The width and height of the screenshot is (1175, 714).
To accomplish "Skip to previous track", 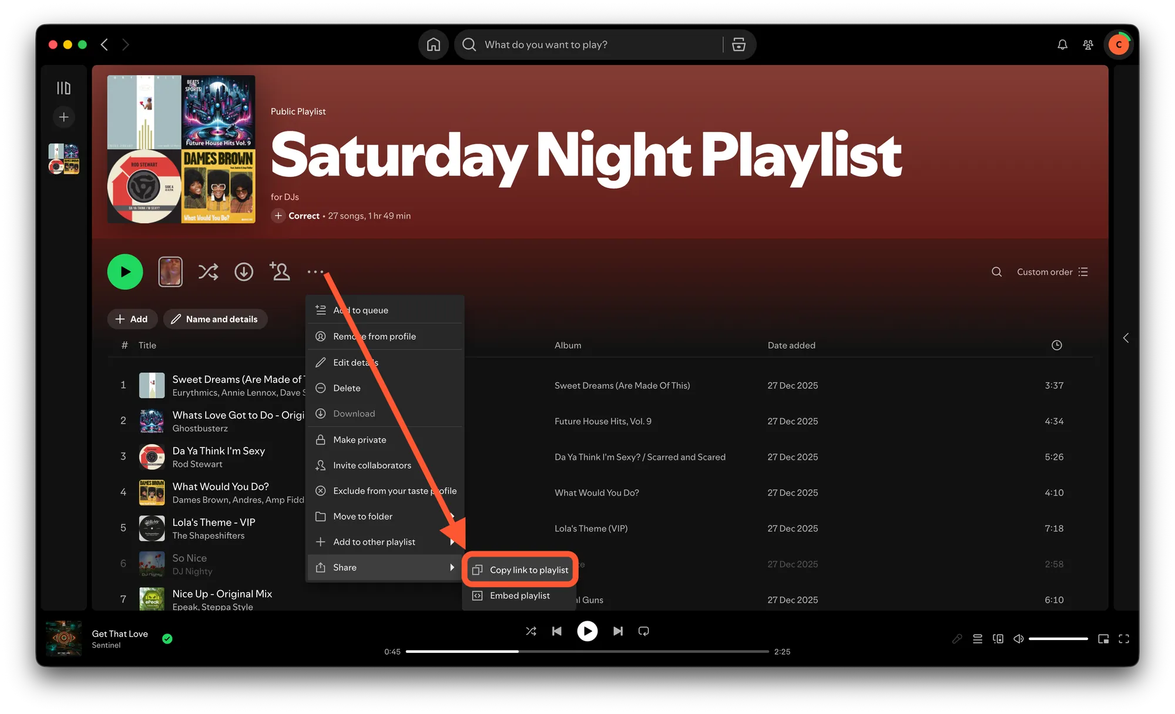I will pos(557,631).
